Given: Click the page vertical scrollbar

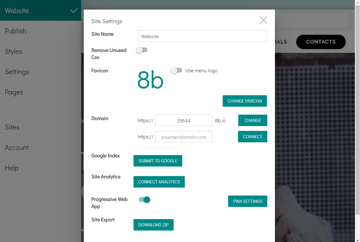Looking at the screenshot, I should [357, 110].
